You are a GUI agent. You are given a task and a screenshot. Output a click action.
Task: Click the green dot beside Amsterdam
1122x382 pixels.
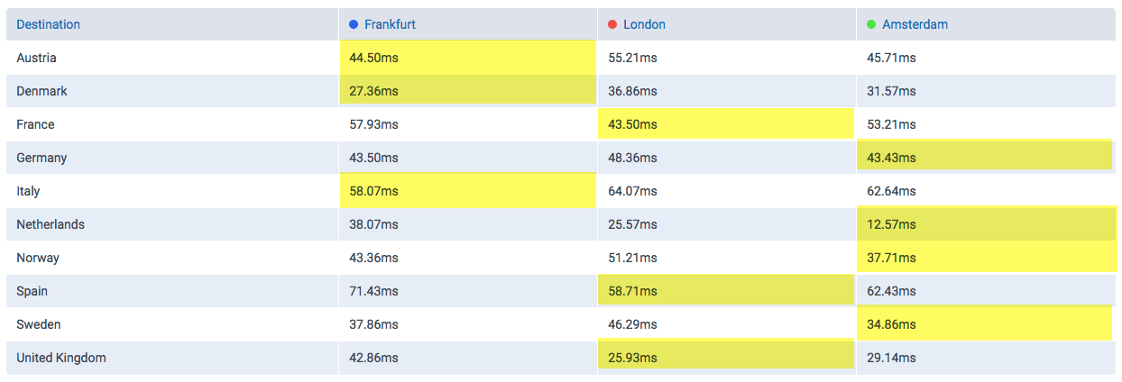(871, 24)
